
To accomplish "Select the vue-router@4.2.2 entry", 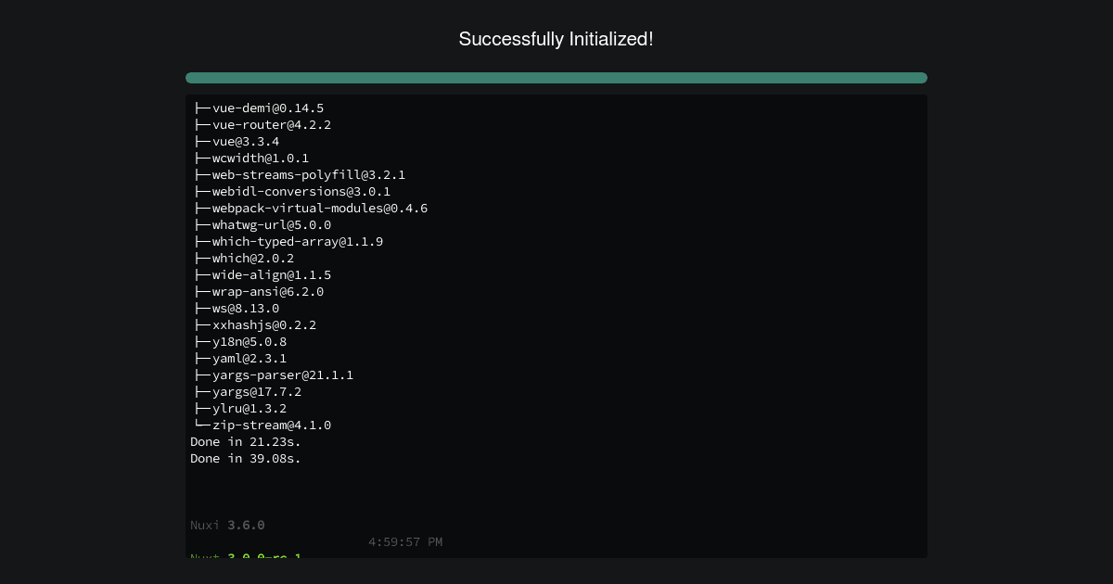I will [263, 124].
